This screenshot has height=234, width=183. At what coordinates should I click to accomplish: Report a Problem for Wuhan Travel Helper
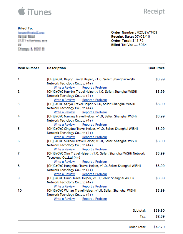pyautogui.click(x=94, y=199)
